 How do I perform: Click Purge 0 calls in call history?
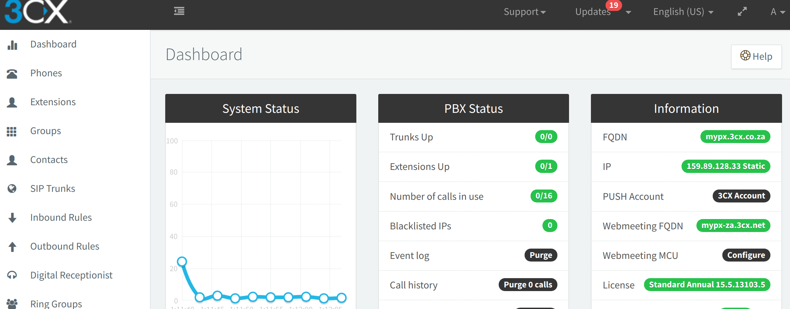tap(528, 284)
